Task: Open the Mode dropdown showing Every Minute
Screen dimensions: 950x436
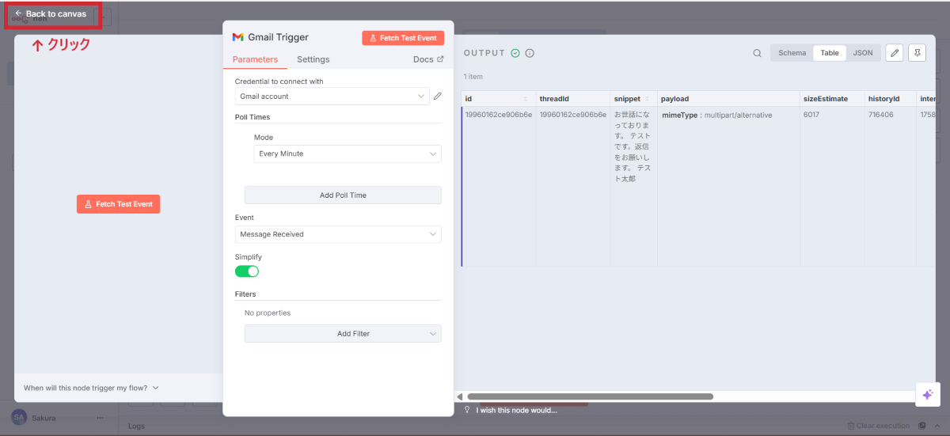Action: [348, 154]
